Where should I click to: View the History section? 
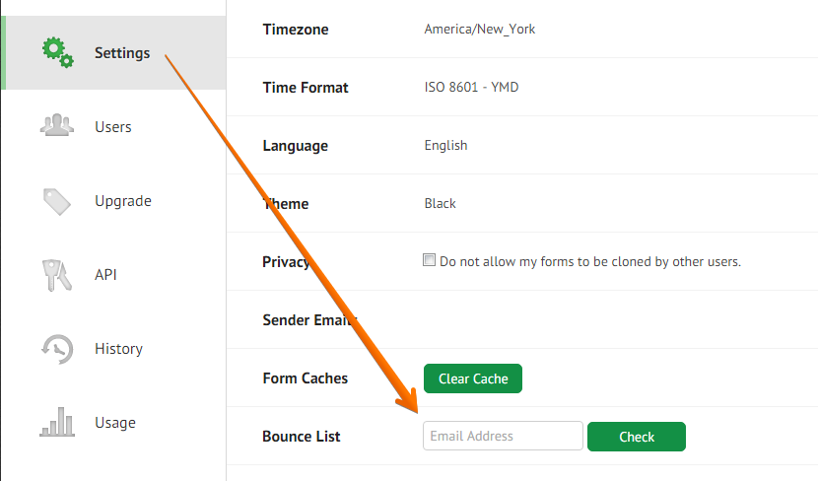click(118, 349)
